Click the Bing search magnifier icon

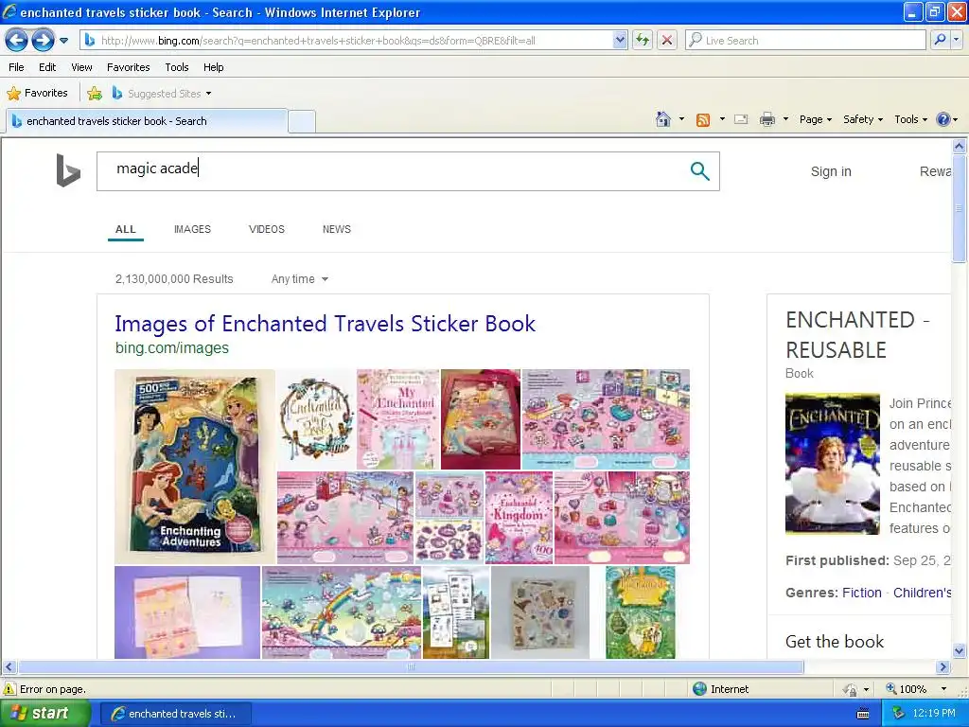(699, 171)
